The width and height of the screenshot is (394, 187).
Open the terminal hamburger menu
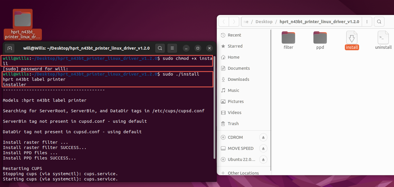[x=172, y=48]
